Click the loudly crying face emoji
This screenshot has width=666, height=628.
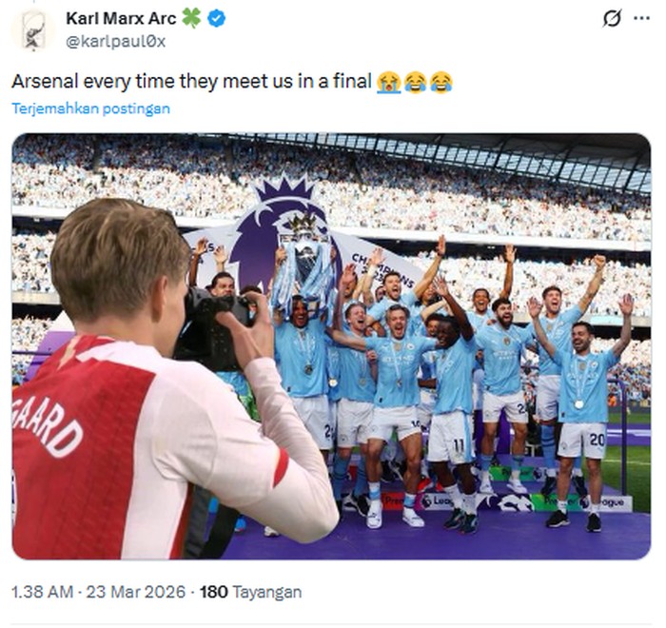click(x=388, y=82)
